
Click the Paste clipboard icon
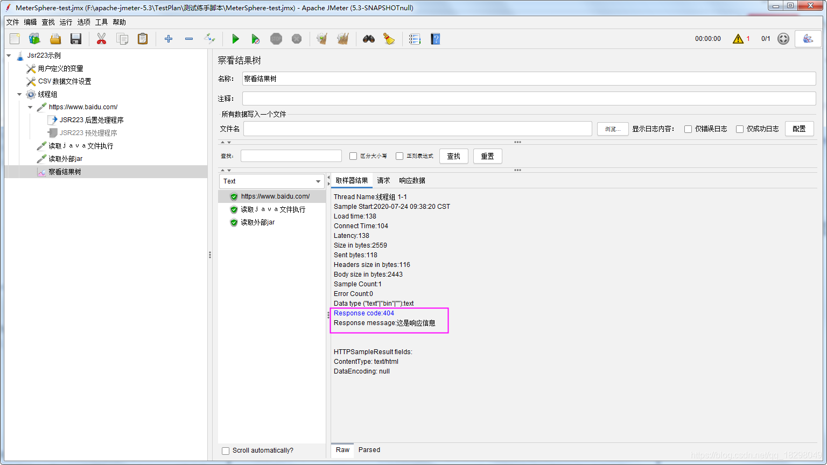pyautogui.click(x=143, y=39)
